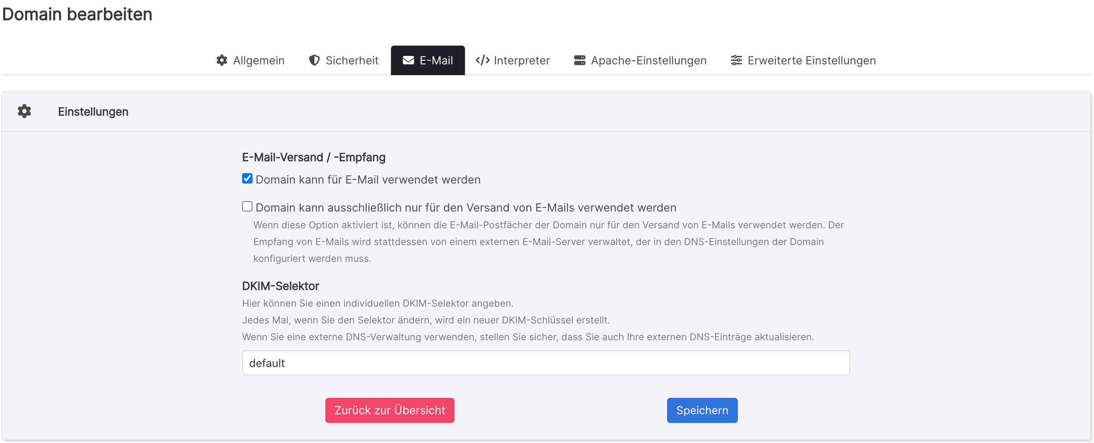The image size is (1094, 443).
Task: Click the Einstellungen panel header title
Action: [x=93, y=111]
